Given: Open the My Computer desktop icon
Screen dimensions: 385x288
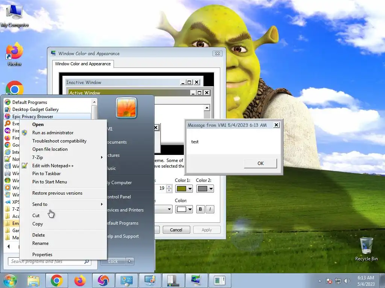Looking at the screenshot, I should (x=15, y=15).
